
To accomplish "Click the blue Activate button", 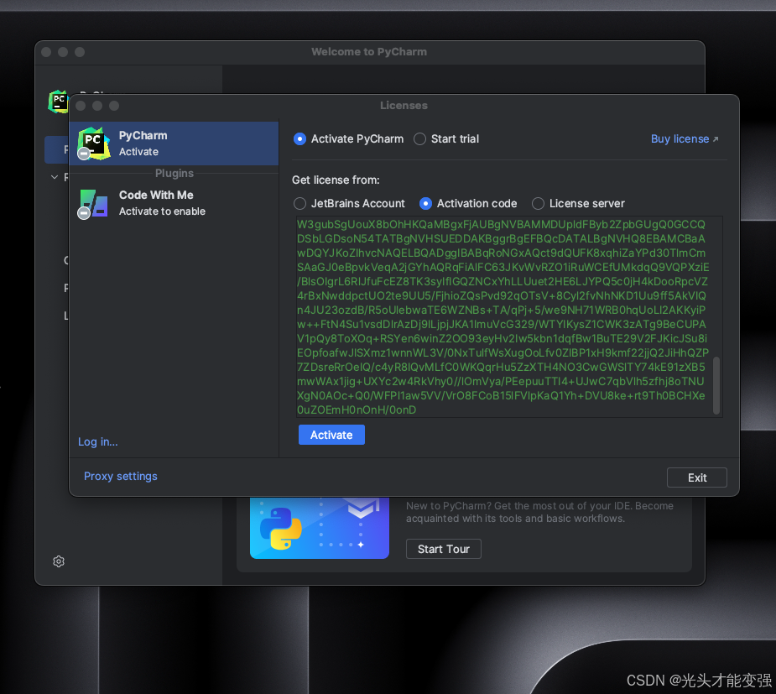I will tap(331, 435).
